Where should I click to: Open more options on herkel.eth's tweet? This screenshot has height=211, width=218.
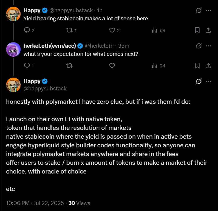point(208,46)
